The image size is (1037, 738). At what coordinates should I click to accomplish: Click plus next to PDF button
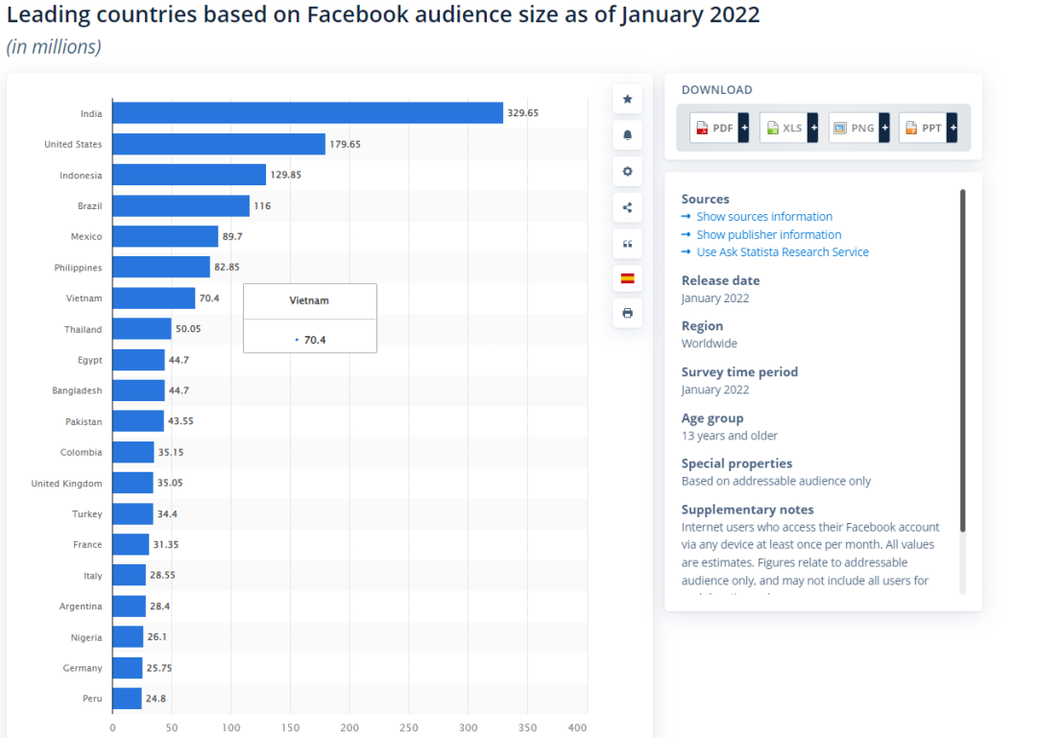(x=744, y=129)
